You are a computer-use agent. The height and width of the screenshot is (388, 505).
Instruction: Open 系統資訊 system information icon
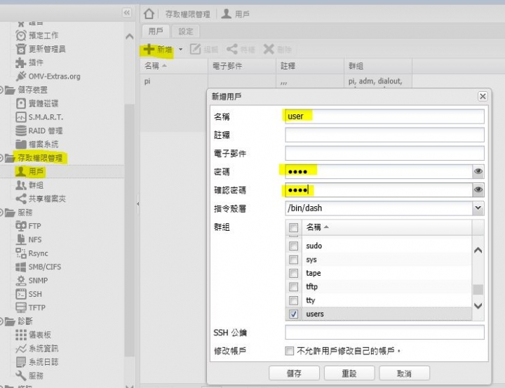coord(21,349)
